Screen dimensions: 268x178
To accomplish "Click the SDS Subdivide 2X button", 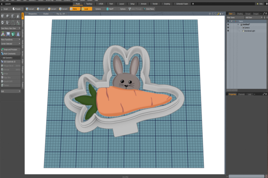I will pyautogui.click(x=10, y=62).
